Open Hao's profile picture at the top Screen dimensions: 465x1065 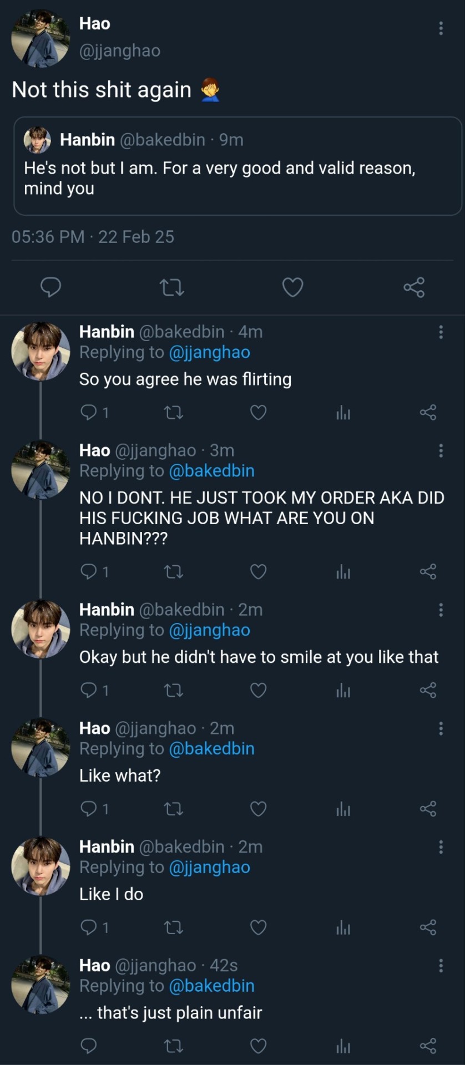coord(41,39)
